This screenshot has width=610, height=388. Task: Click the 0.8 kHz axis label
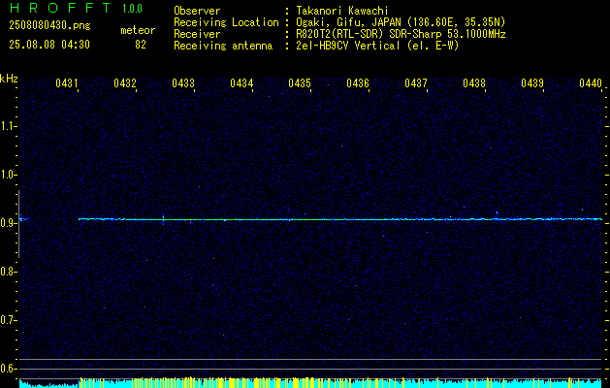[x=8, y=272]
